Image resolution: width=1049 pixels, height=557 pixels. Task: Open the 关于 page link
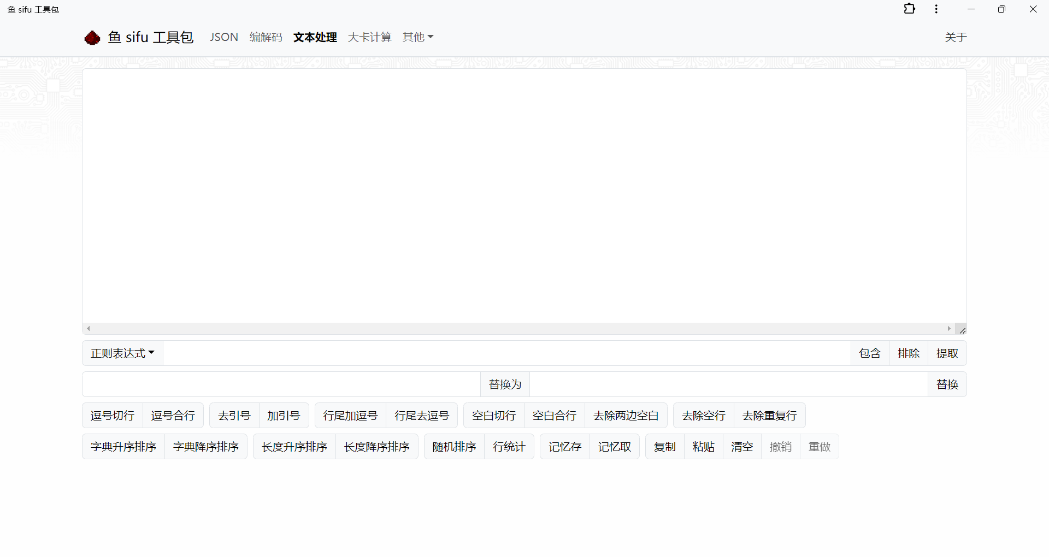pyautogui.click(x=956, y=37)
